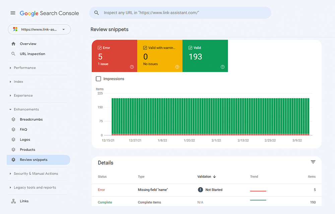Click the items count 193 in table

[x=313, y=202]
